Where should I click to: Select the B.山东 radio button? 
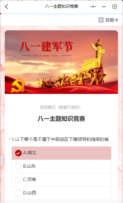tap(18, 166)
